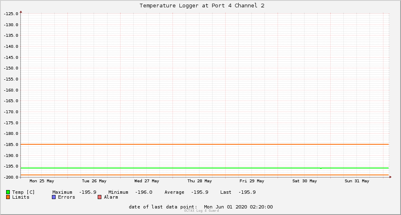This screenshot has width=401, height=215.
Task: Click the 'Tue 26 May' x-axis label
Action: (x=94, y=181)
